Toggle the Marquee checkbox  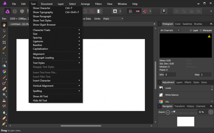click(x=201, y=30)
